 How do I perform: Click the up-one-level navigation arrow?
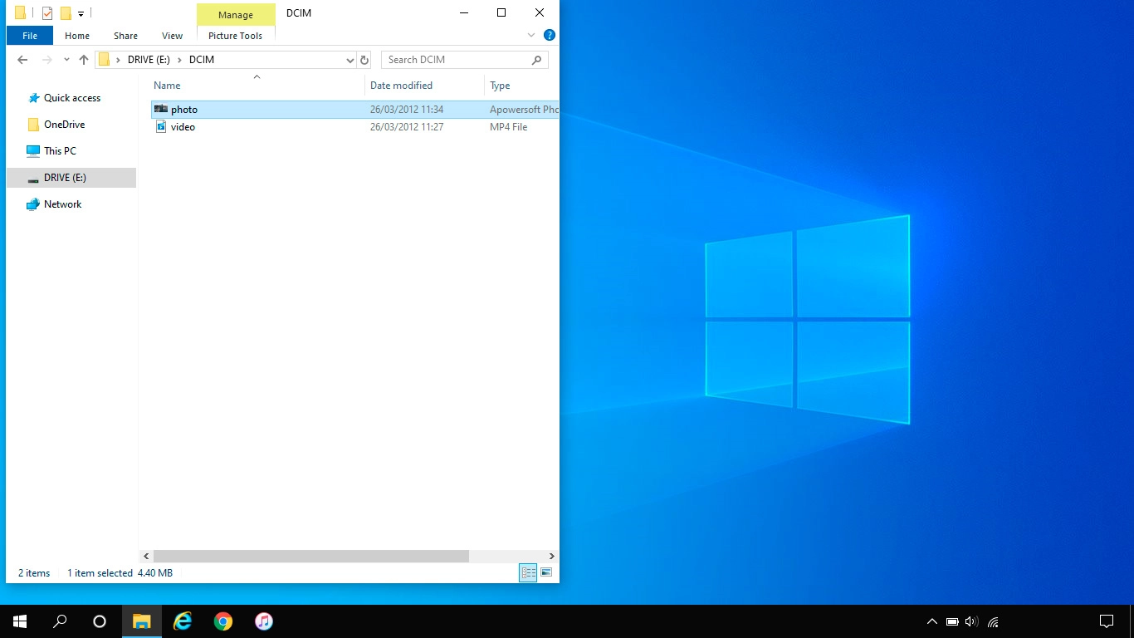point(85,59)
